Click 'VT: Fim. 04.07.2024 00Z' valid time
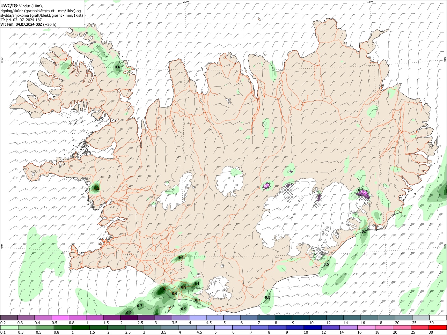The height and width of the screenshot is (335, 447). pyautogui.click(x=21, y=24)
